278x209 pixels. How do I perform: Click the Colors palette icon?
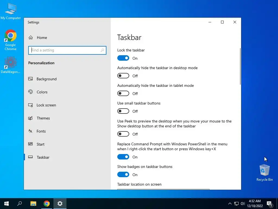pyautogui.click(x=30, y=92)
